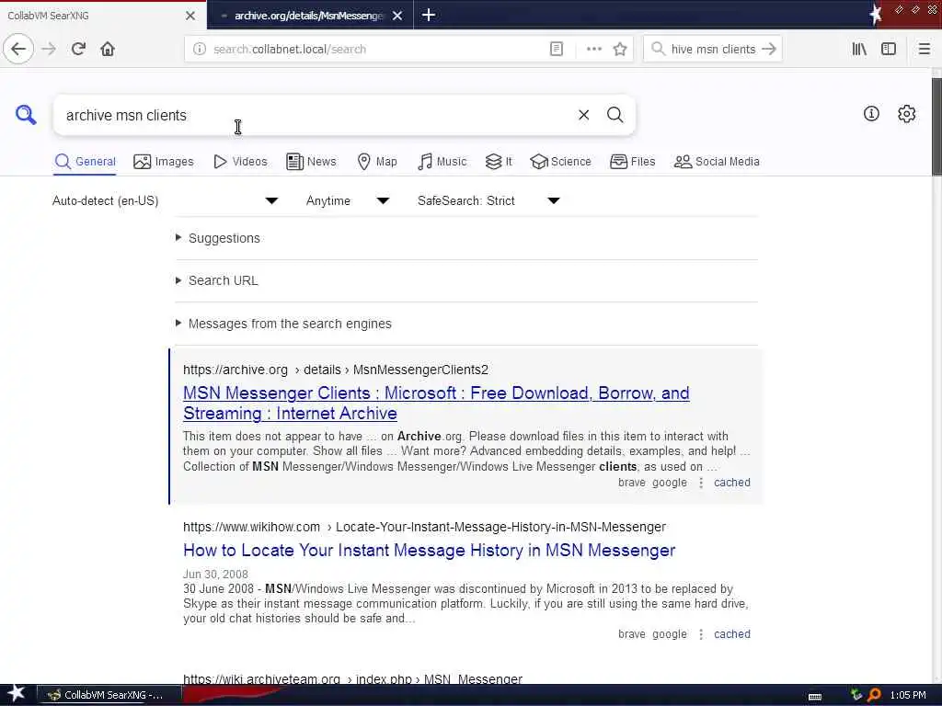Open extra options for archive.org result
The height and width of the screenshot is (706, 942).
pyautogui.click(x=700, y=483)
